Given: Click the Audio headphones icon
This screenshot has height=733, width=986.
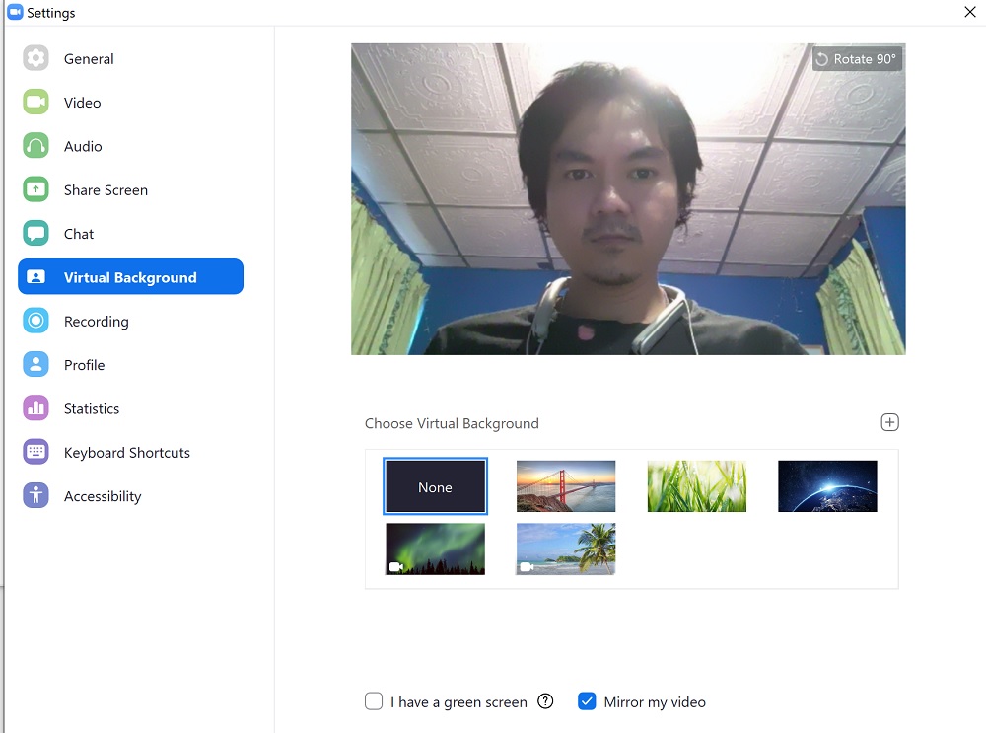Looking at the screenshot, I should point(35,146).
